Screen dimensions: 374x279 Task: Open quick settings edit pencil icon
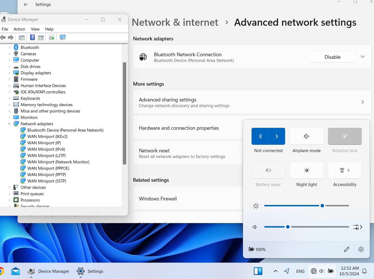pyautogui.click(x=347, y=249)
